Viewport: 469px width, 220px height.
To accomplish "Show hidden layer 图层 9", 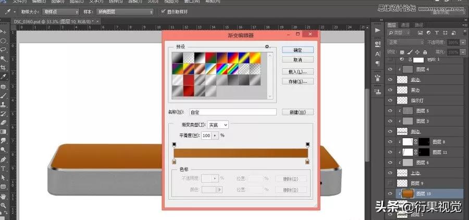I will 390,183.
